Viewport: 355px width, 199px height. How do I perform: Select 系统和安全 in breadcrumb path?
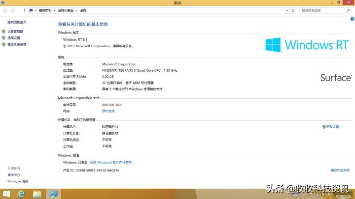tap(66, 10)
